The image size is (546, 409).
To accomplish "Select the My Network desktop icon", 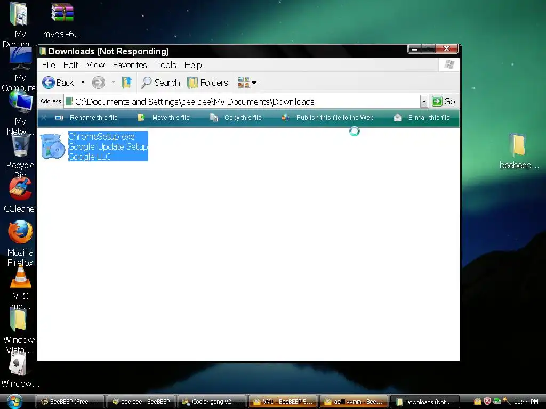I will pyautogui.click(x=21, y=102).
